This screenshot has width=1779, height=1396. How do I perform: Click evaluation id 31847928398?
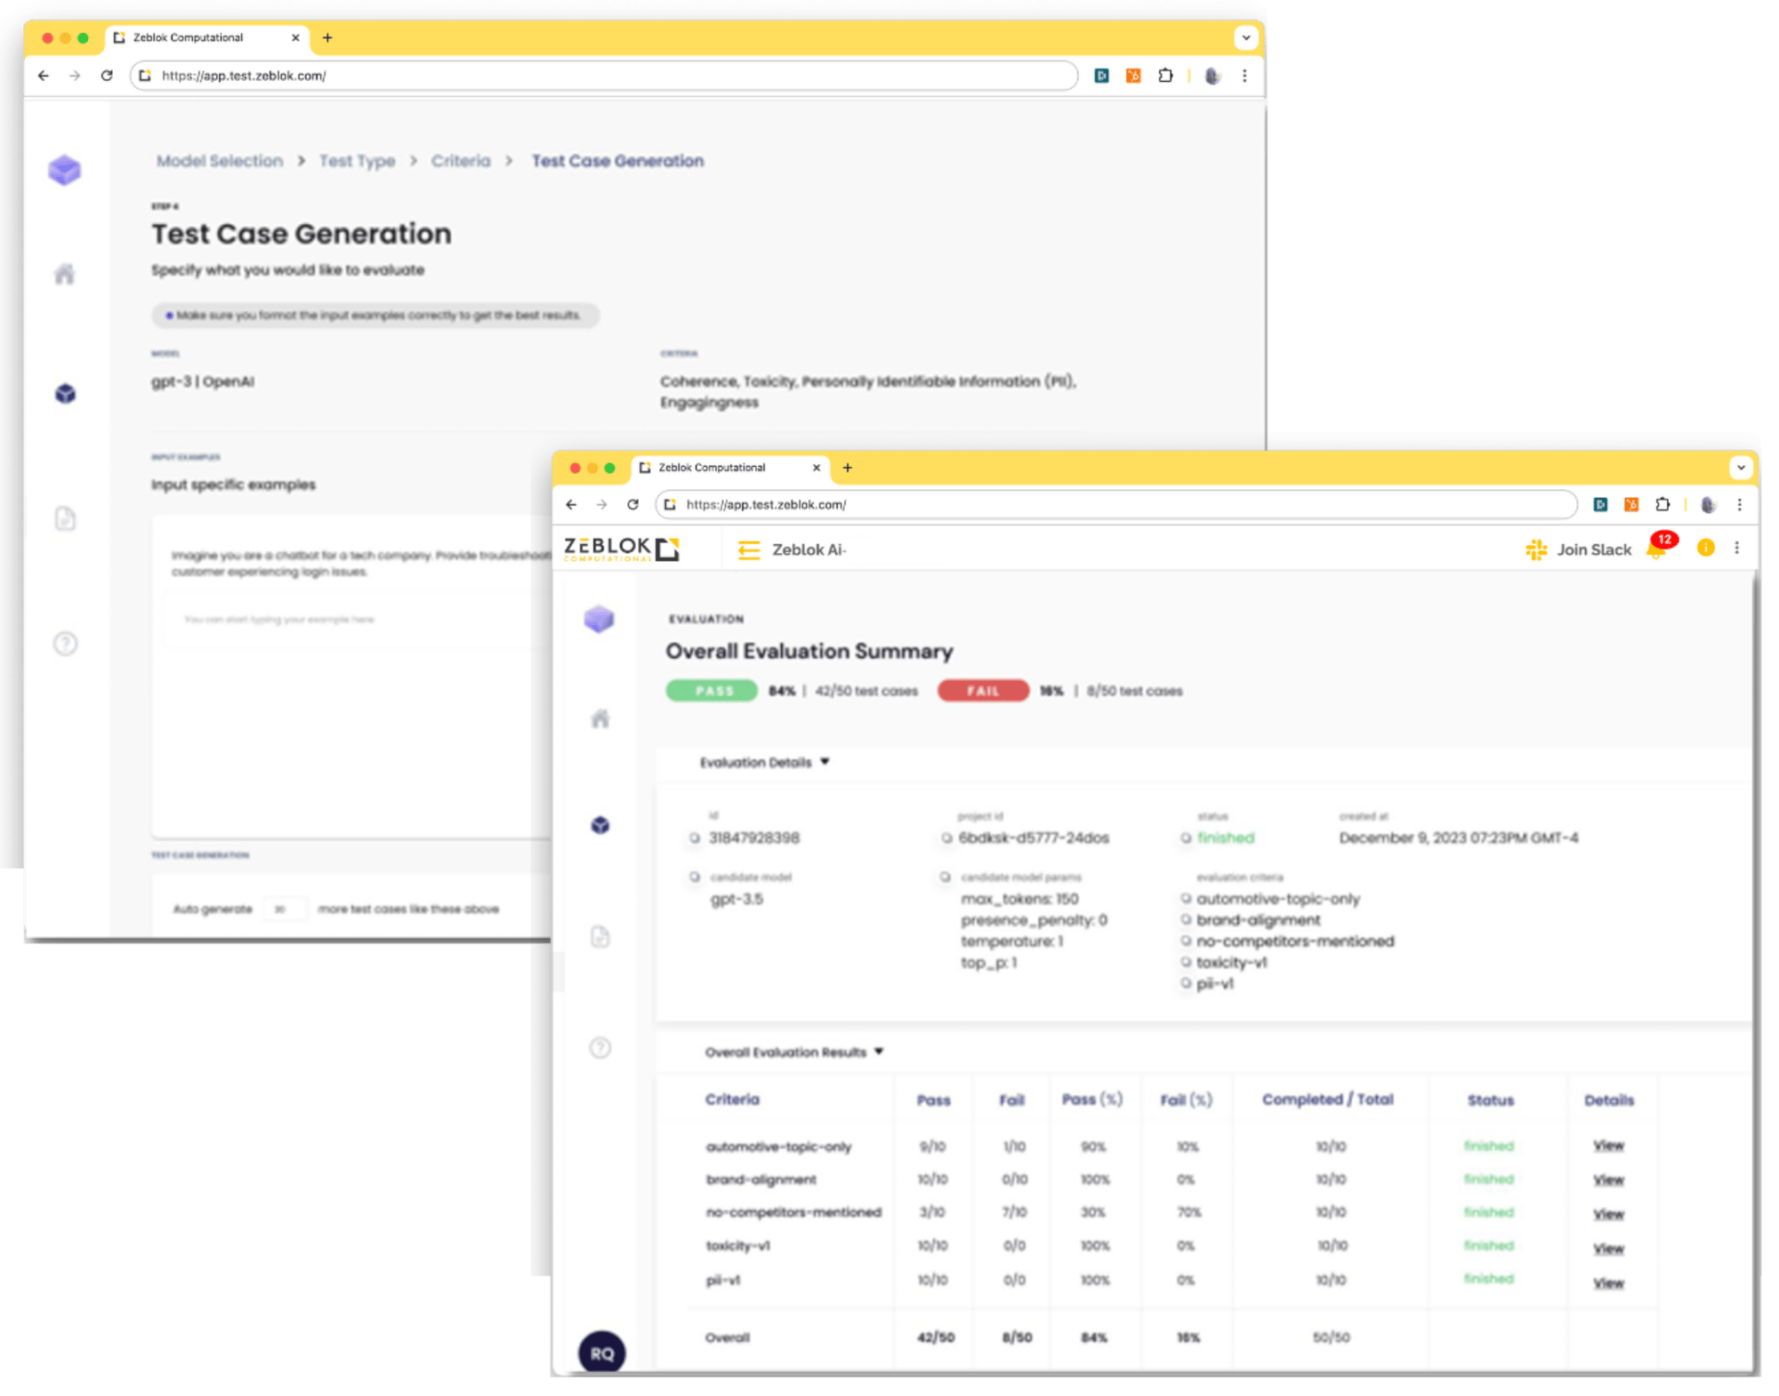(x=754, y=838)
